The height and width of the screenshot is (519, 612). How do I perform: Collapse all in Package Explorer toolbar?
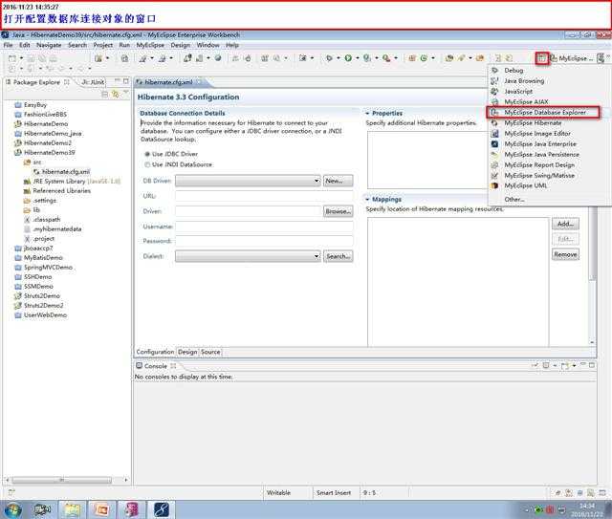click(104, 94)
